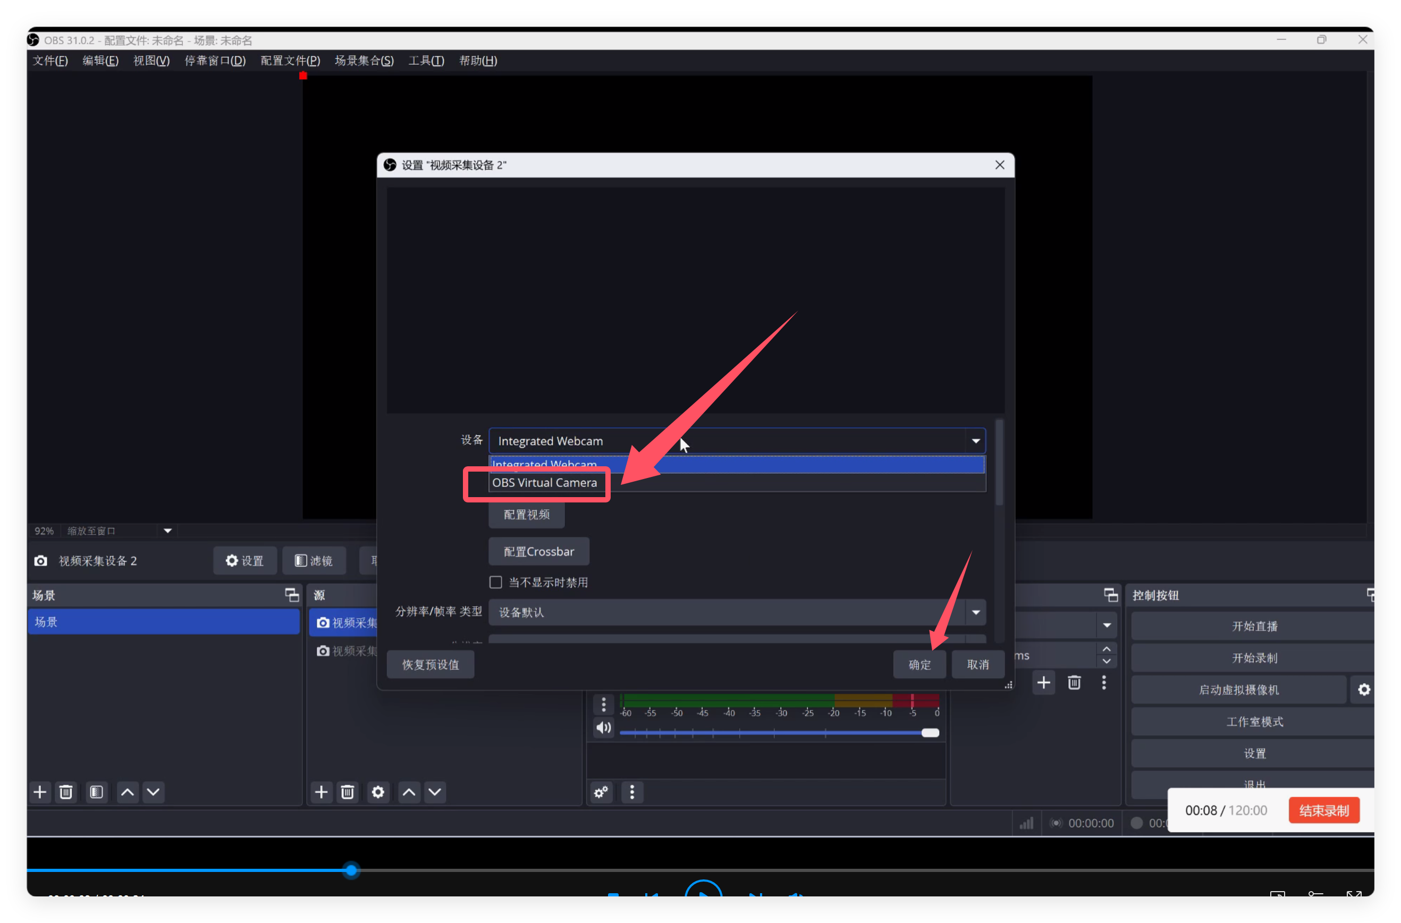Open the 停靠窗口(D) menu
This screenshot has height=923, width=1401.
coord(215,61)
